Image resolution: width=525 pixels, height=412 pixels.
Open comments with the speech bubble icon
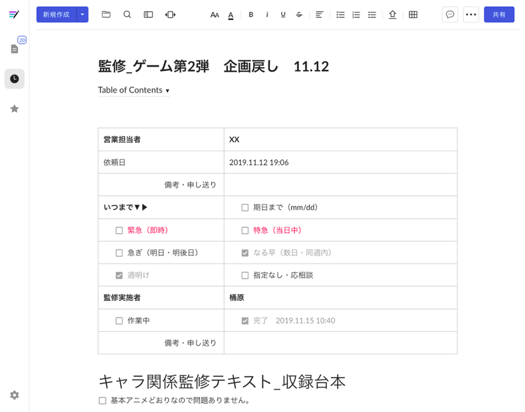(450, 15)
